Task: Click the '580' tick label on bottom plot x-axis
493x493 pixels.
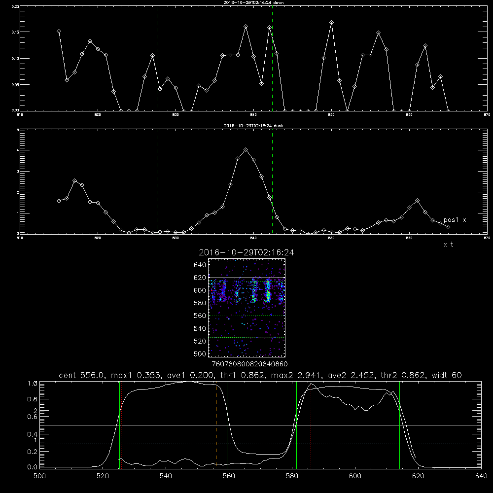Action: coord(292,476)
